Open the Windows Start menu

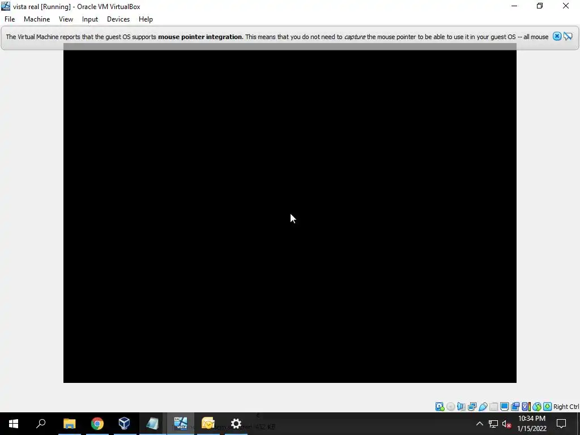[x=14, y=424]
